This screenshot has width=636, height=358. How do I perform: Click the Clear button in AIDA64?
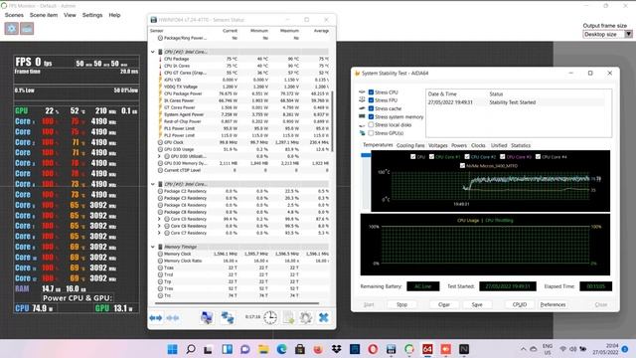[x=444, y=304]
